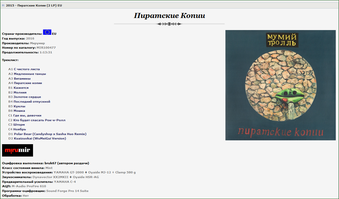
Task: Click the Sound Forge Pro 14 Suite text
Action: tap(67, 191)
